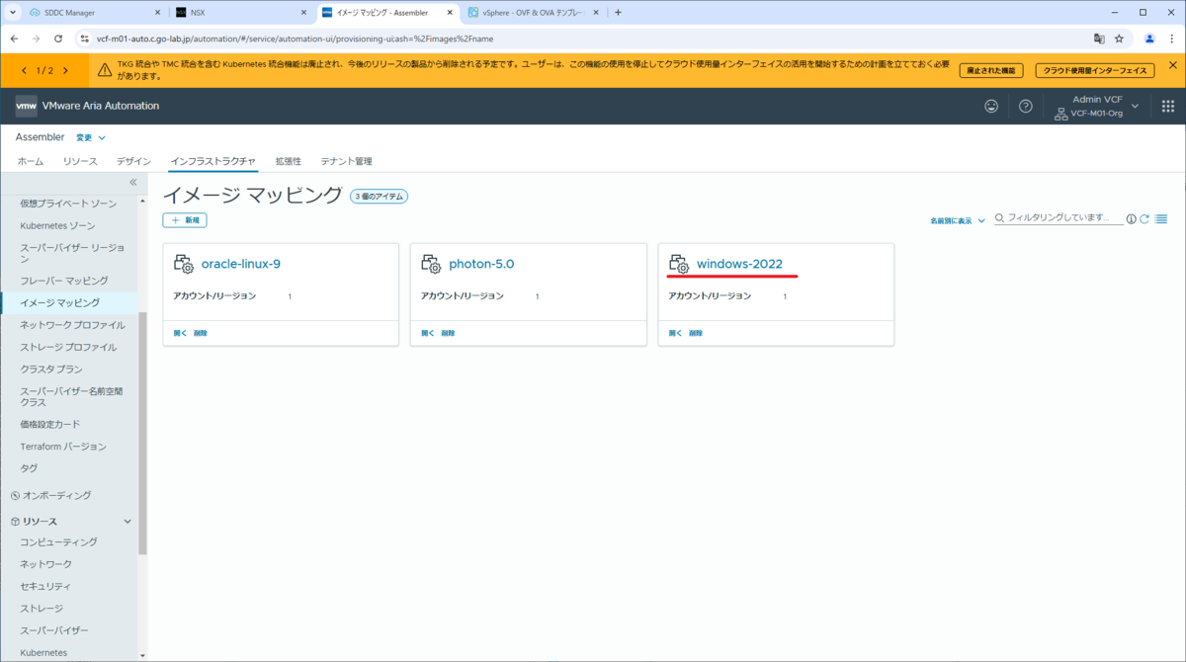The width and height of the screenshot is (1186, 662).
Task: Switch to the 拡張性 tab
Action: 288,161
